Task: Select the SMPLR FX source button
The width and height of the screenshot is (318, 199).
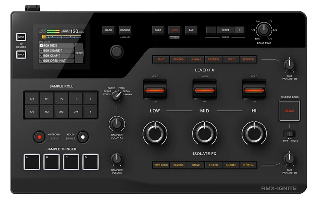Action: (21, 54)
